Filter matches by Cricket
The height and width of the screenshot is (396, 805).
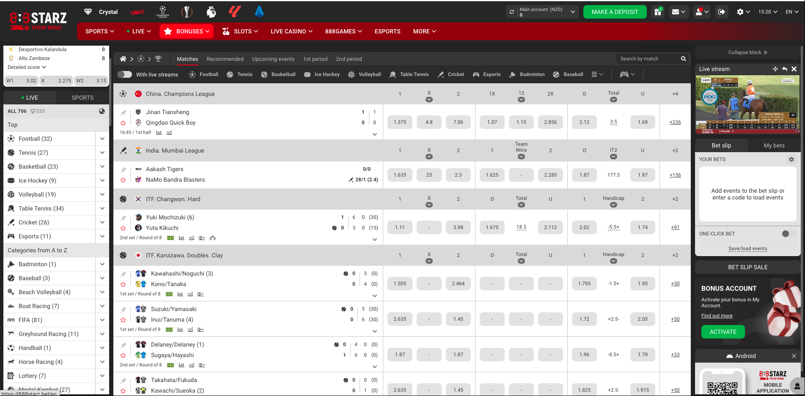(451, 74)
